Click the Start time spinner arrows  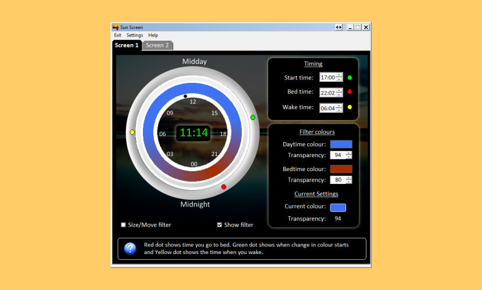point(339,77)
